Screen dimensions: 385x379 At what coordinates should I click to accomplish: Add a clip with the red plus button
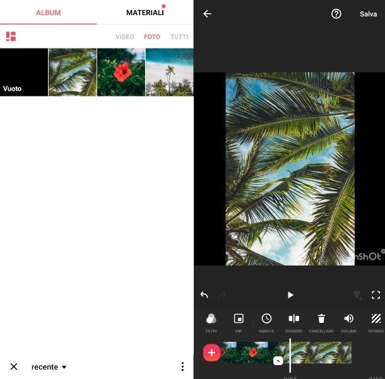point(211,353)
